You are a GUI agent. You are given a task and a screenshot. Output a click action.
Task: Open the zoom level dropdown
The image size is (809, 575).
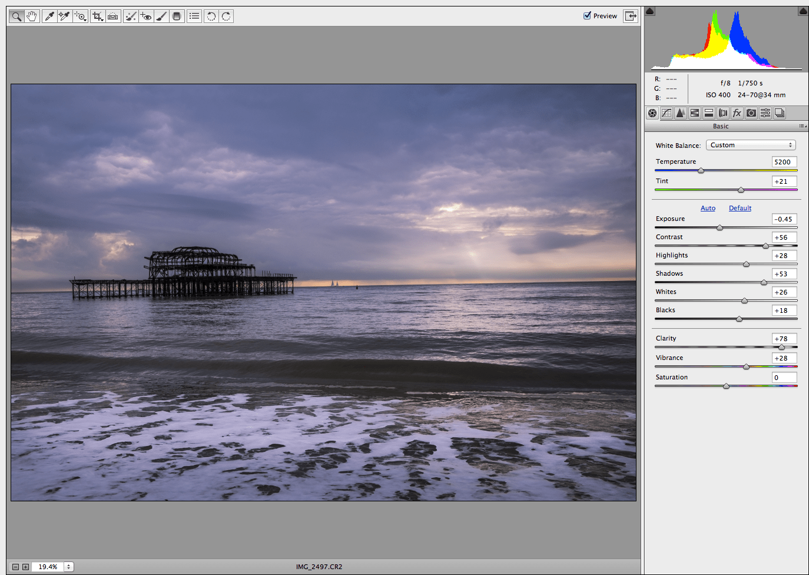[69, 567]
